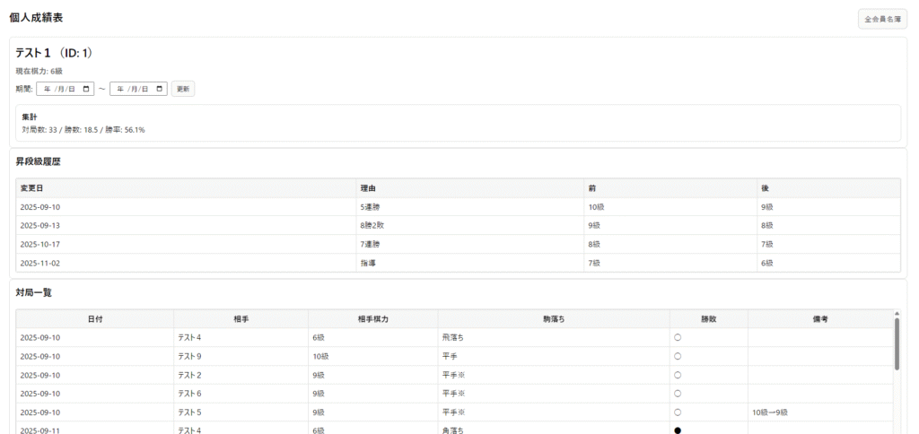Click the black loss circle for 角落ち match
This screenshot has height=434, width=919.
tap(678, 430)
